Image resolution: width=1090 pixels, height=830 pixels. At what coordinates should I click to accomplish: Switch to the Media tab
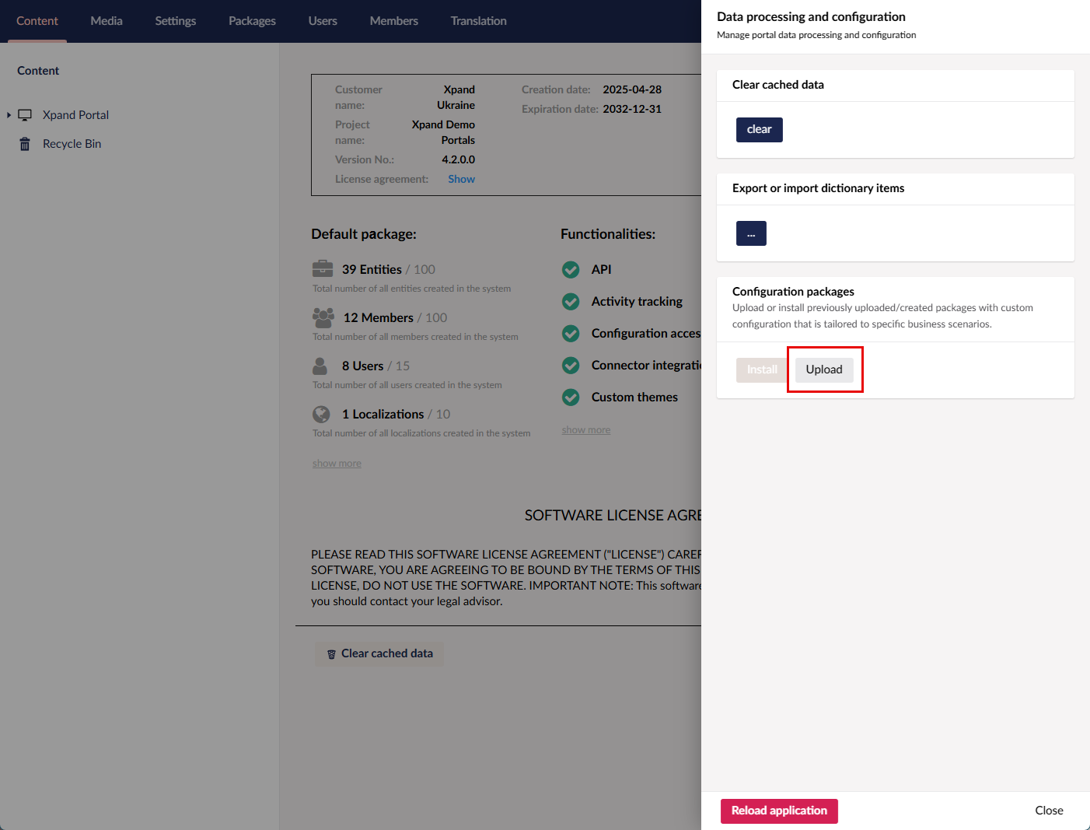[x=107, y=21]
